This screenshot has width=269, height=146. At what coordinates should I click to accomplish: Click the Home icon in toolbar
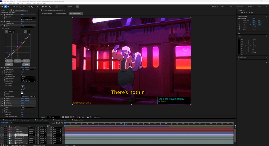(2, 7)
